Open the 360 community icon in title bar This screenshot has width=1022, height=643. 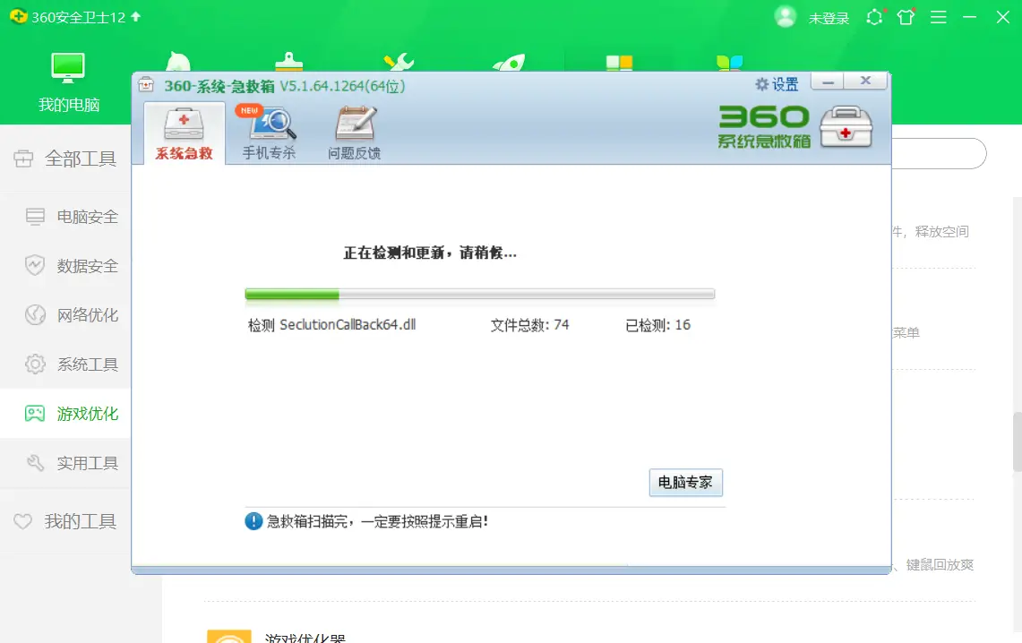tap(874, 16)
